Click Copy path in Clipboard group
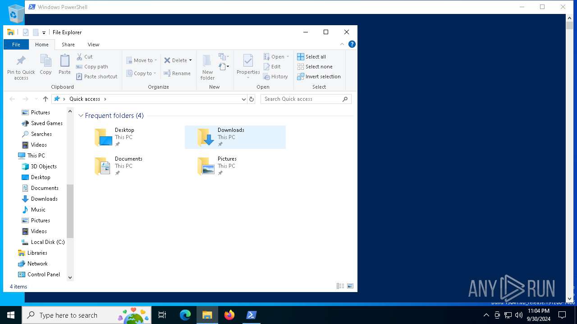 coord(92,67)
